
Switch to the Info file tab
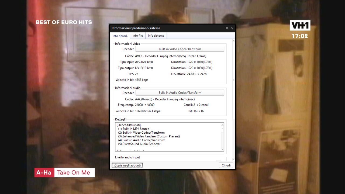[x=137, y=35]
